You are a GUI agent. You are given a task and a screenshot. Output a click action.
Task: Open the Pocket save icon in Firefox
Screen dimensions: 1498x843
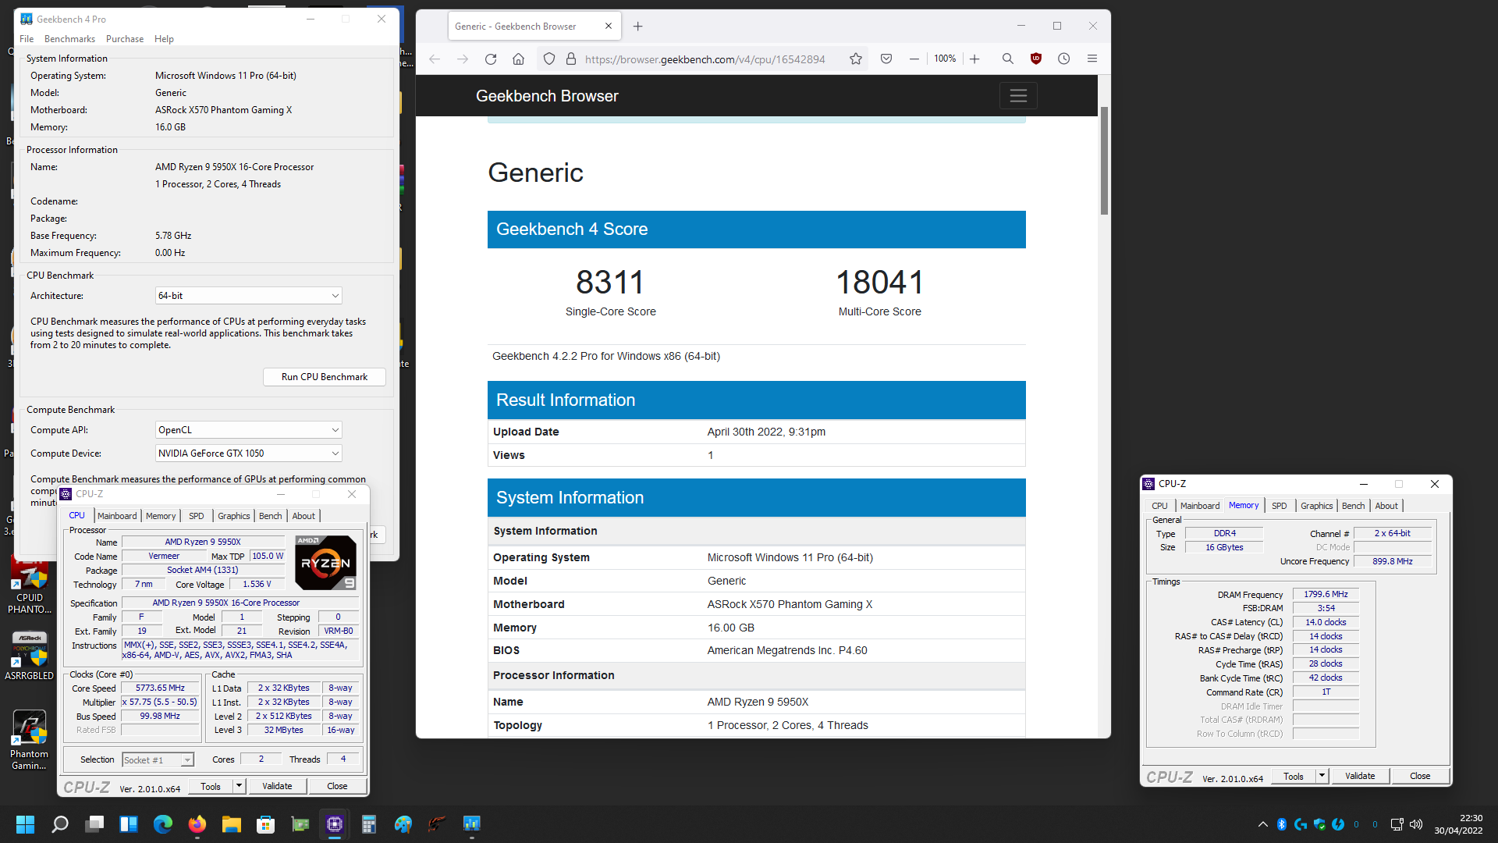point(886,59)
